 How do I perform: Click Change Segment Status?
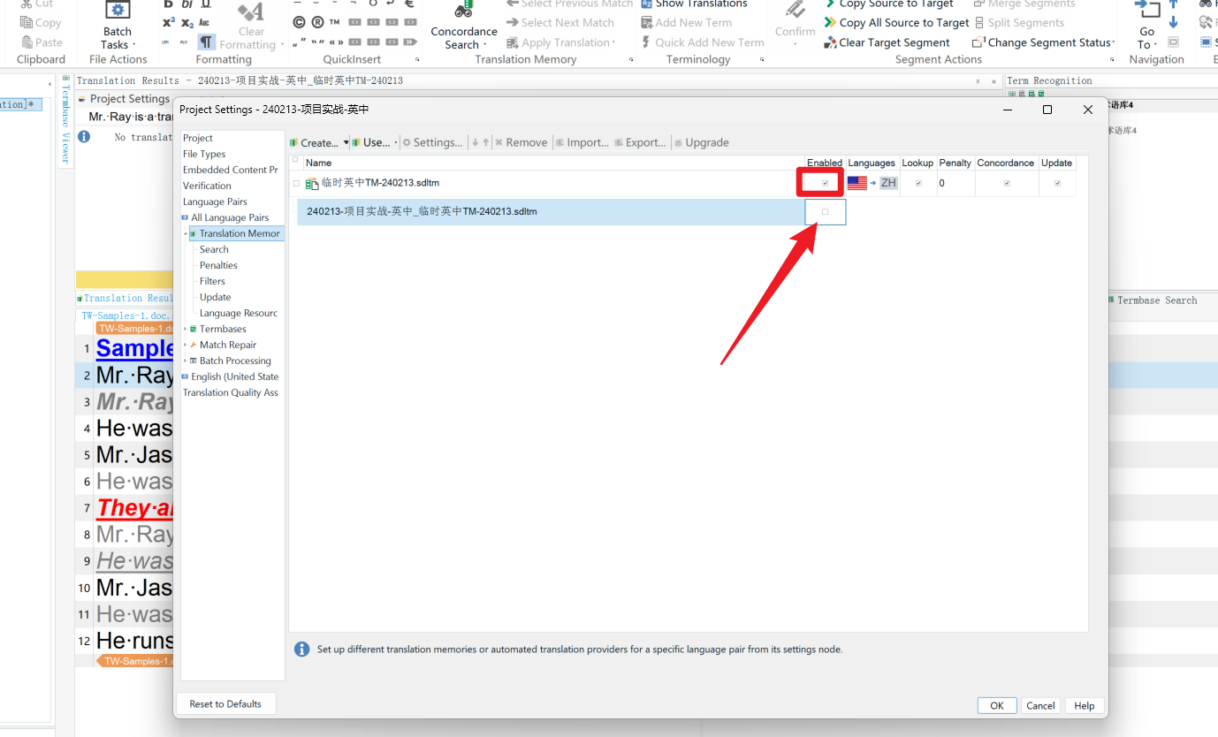point(1043,42)
